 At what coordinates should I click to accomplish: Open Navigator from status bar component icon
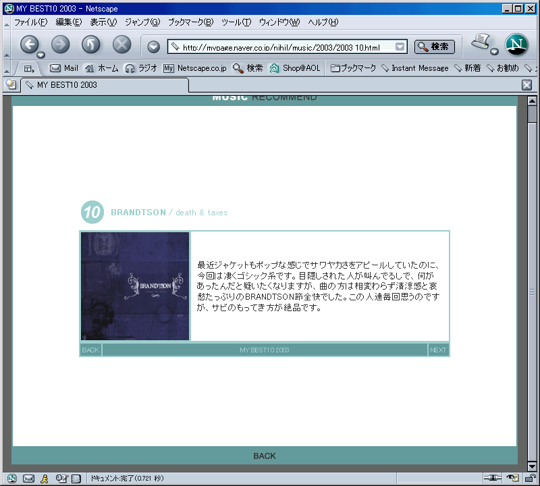click(12, 478)
